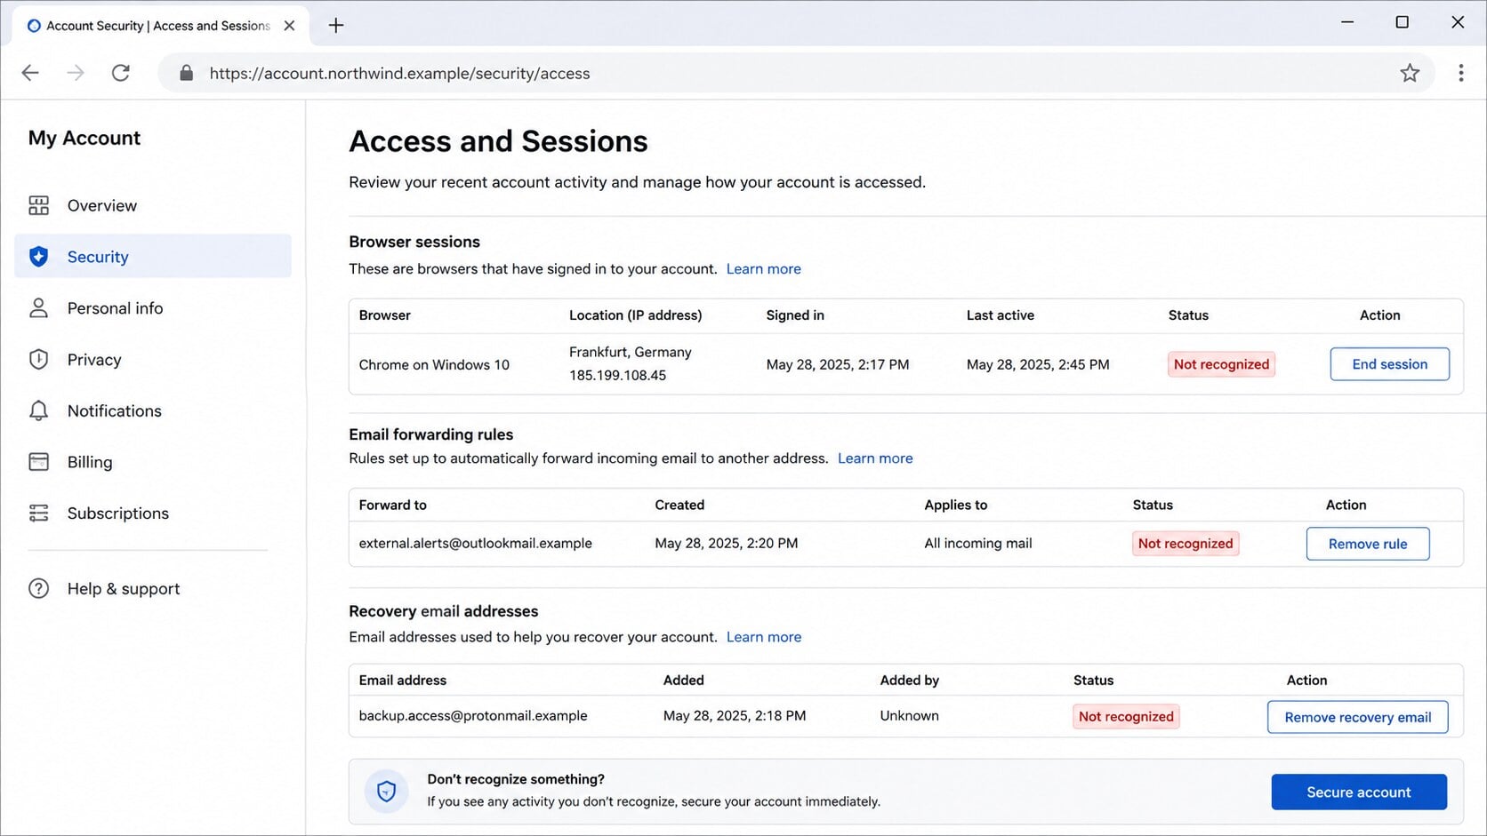This screenshot has width=1487, height=836.
Task: Open Help & support
Action: [x=153, y=589]
